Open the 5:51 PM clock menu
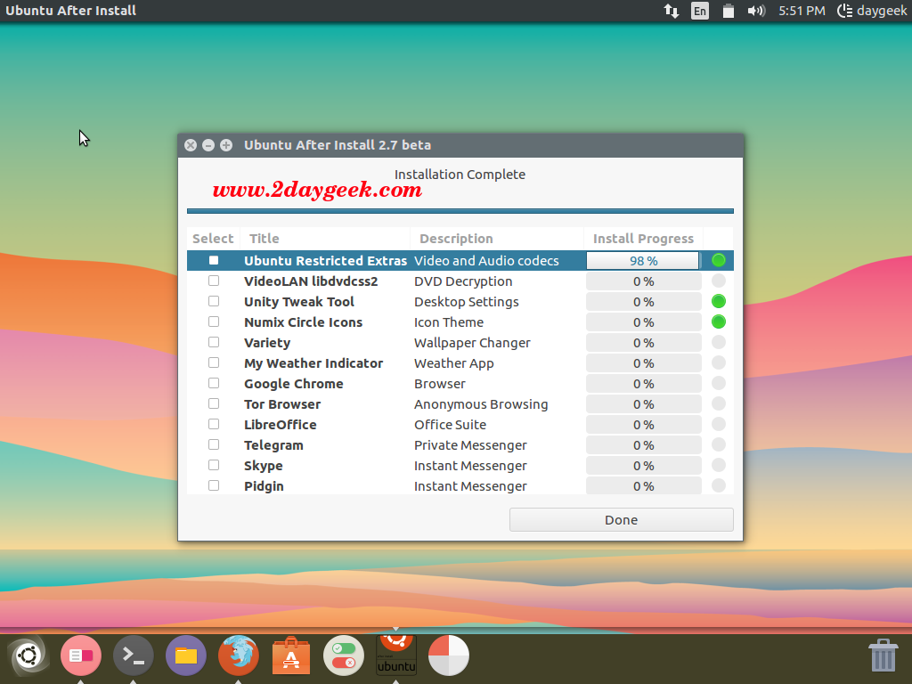The width and height of the screenshot is (912, 684). pos(802,11)
